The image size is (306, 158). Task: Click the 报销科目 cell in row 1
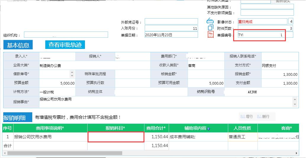[x=116, y=137]
